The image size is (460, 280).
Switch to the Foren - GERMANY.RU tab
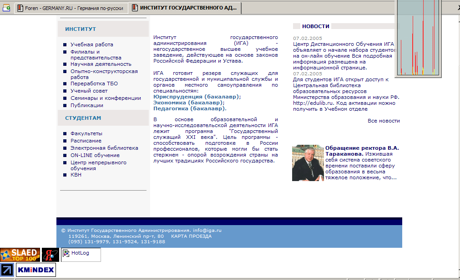[71, 8]
